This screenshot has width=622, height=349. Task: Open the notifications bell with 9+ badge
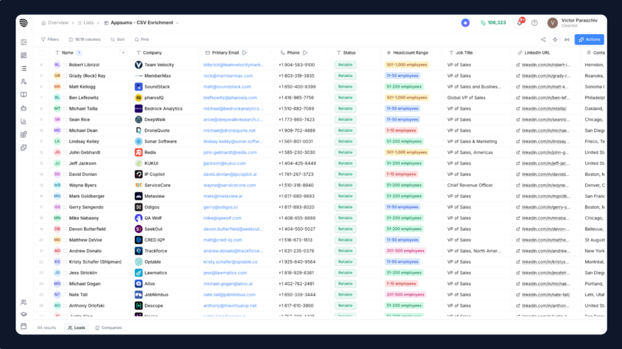[520, 22]
